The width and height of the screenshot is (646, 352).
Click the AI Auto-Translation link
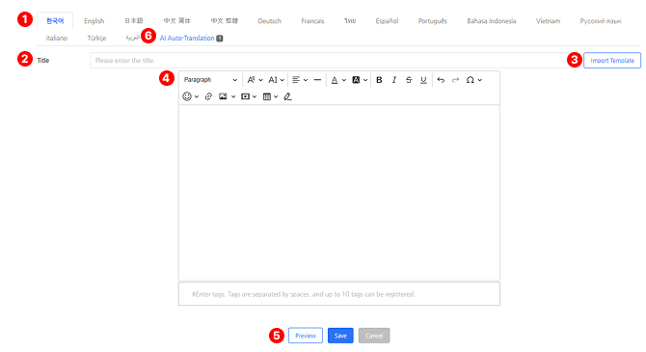coord(187,38)
